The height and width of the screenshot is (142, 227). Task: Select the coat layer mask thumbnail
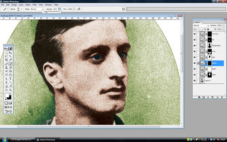point(210,52)
